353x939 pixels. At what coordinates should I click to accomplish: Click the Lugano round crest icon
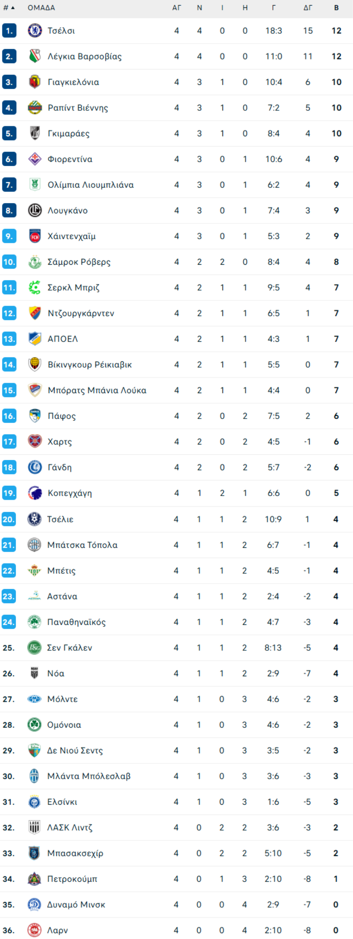[x=35, y=210]
